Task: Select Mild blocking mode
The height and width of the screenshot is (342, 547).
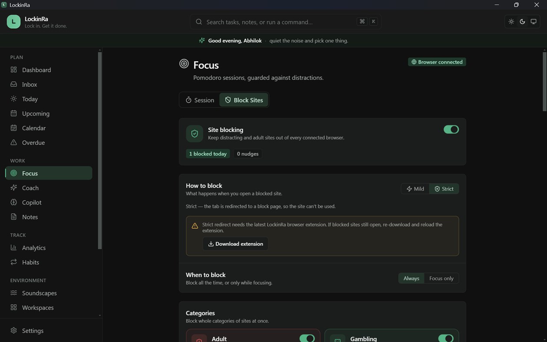Action: pos(415,189)
